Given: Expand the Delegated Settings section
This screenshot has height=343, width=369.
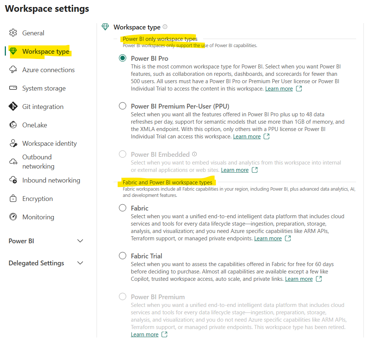Looking at the screenshot, I should pos(80,263).
